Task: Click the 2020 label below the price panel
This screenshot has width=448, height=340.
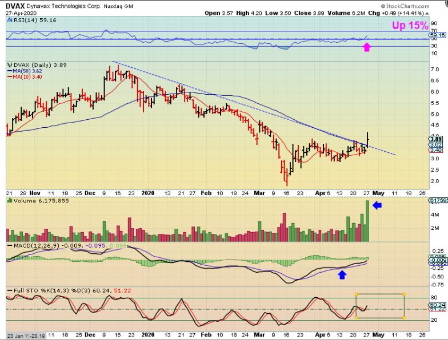Action: pyautogui.click(x=148, y=193)
